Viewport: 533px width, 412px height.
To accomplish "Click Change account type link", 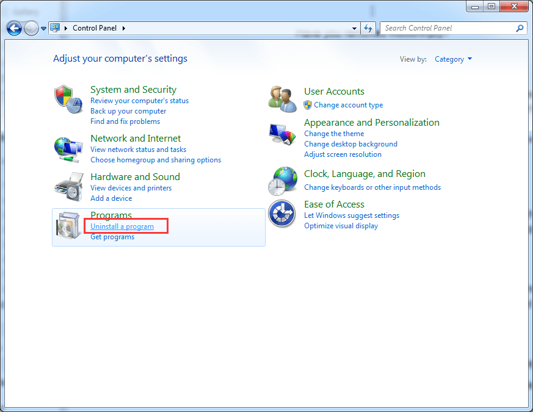I will point(349,105).
